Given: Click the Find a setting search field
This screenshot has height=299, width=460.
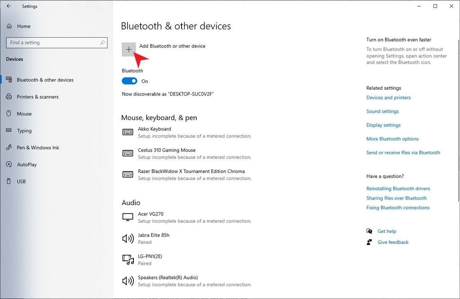Looking at the screenshot, I should (x=57, y=43).
